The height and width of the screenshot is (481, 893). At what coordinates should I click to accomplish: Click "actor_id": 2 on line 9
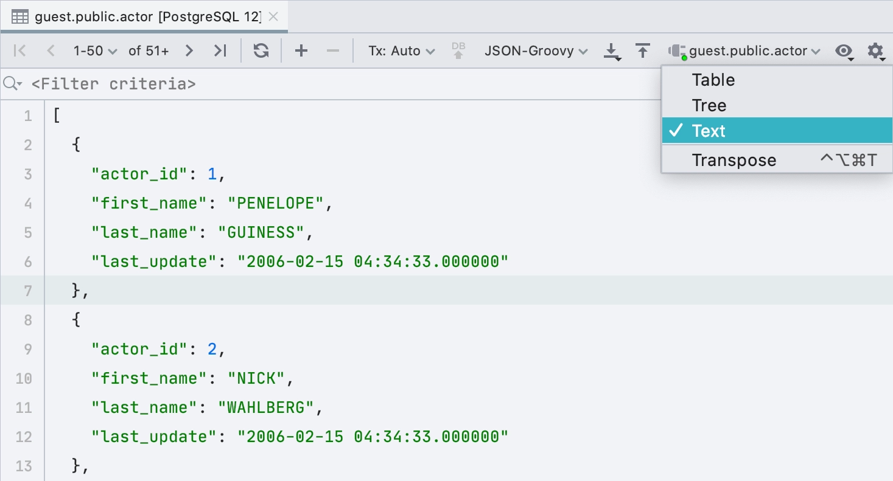tap(158, 349)
